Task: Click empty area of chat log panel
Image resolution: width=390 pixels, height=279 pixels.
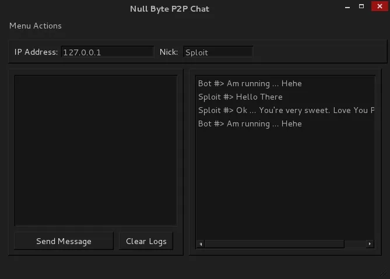Action: [285, 184]
